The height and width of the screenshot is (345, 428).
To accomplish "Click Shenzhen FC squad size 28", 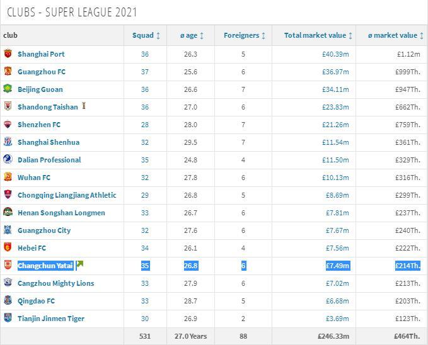I will coord(145,125).
